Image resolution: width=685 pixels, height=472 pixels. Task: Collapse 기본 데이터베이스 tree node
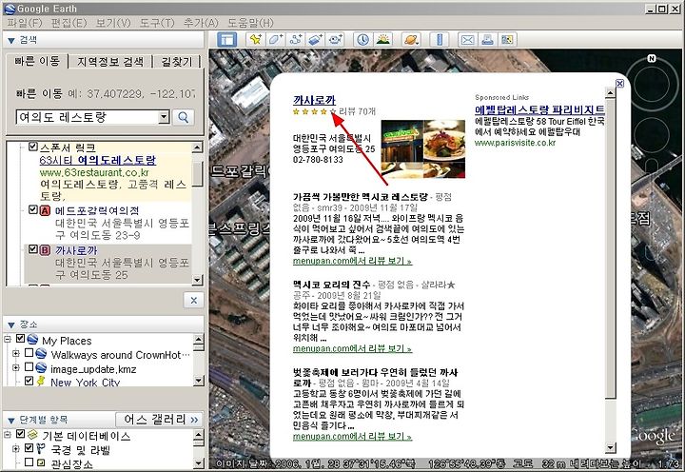[x=8, y=435]
